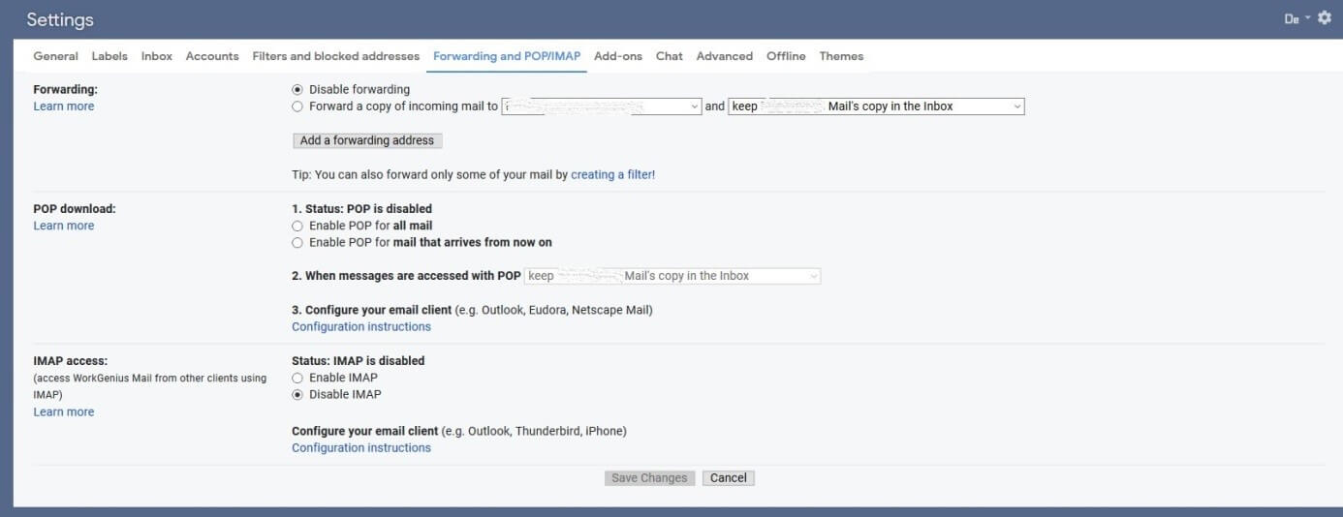Click the Status: IMAP is disabled text
This screenshot has width=1343, height=517.
[359, 361]
